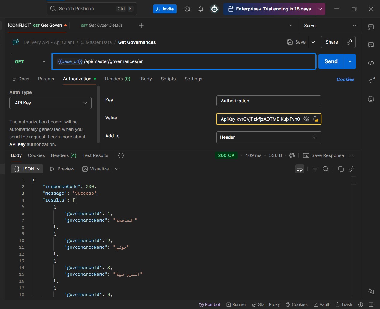The width and height of the screenshot is (380, 309).
Task: Switch to the Settings tab
Action: pyautogui.click(x=193, y=79)
